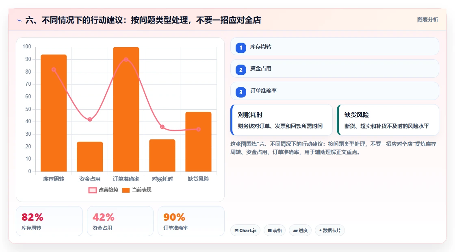455x252 pixels.
Task: Click the 图表分析 label in header
Action: [427, 20]
